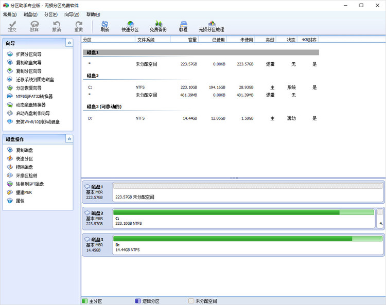Sort by the 文件系统 column header
Screen dimensions: 386x305
pyautogui.click(x=153, y=40)
